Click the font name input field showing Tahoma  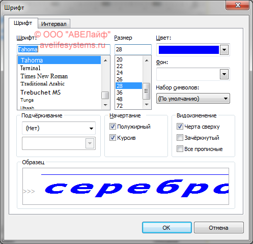(64, 49)
